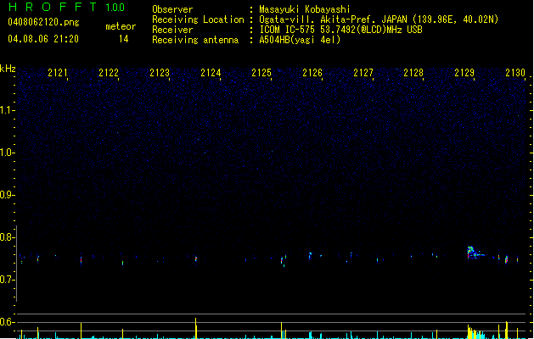Click the meteor label above the count
This screenshot has width=534, height=339.
click(x=121, y=26)
